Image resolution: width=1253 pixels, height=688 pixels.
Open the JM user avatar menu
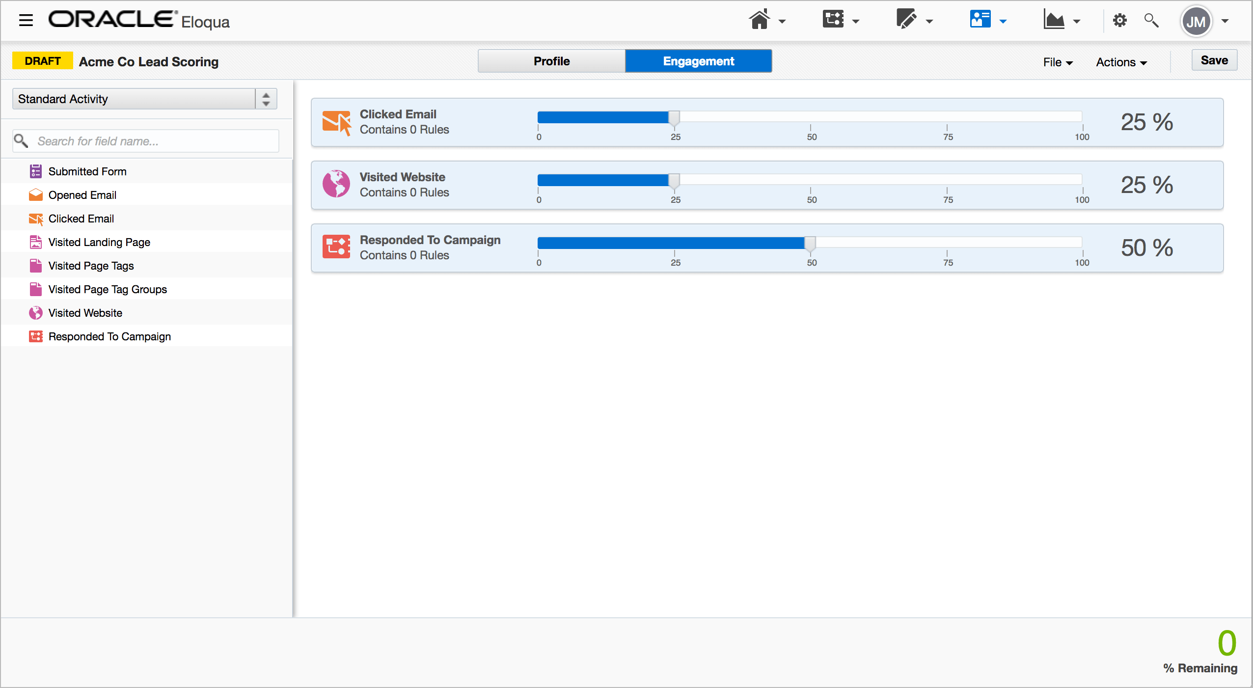coord(1197,22)
